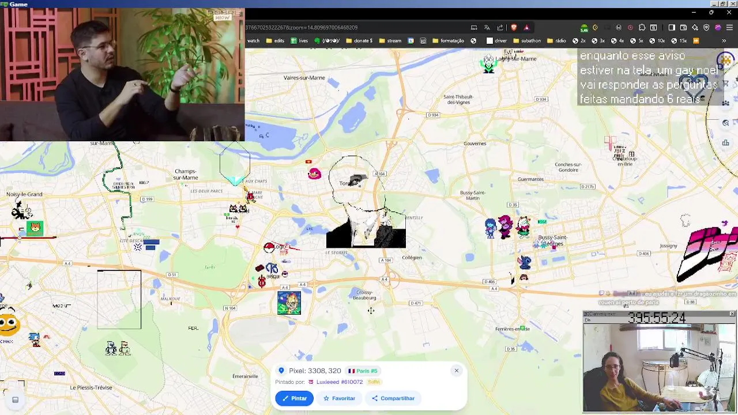Screen dimensions: 738x415
Task: Open the rádio bookmarks folder
Action: point(557,41)
